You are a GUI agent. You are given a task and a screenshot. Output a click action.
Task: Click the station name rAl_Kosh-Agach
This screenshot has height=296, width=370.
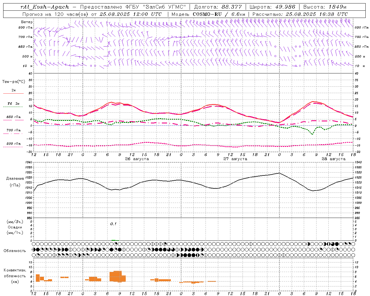(45, 7)
